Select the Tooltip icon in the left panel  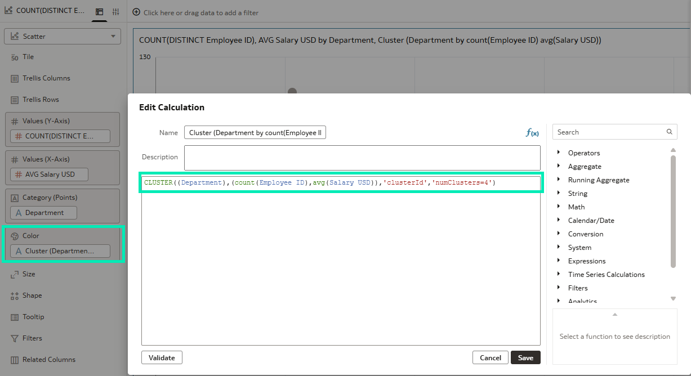pyautogui.click(x=16, y=316)
